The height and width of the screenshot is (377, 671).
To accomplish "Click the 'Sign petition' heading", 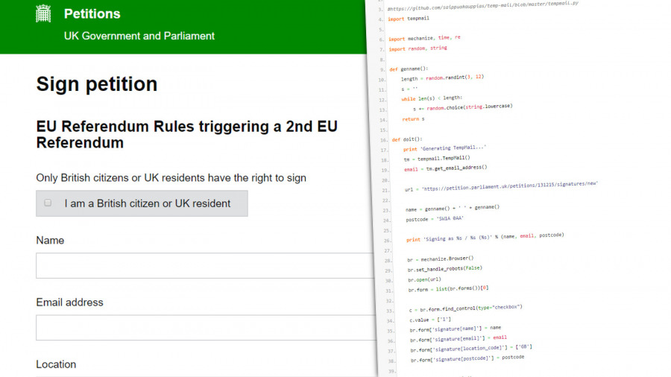I will click(97, 83).
